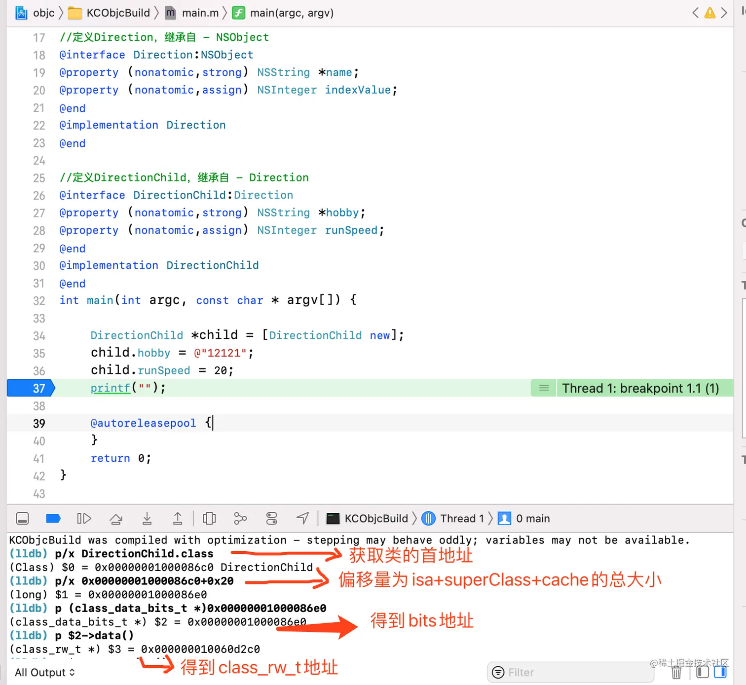Screen dimensions: 746x685
Task: Toggle the blue breakpoints activation button
Action: click(x=53, y=518)
